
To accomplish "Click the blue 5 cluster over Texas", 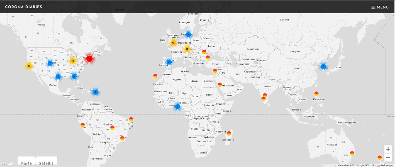I will pyautogui.click(x=58, y=76).
